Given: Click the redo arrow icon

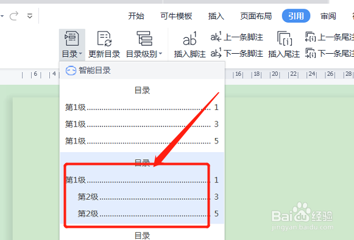Looking at the screenshot, I should 14,16.
